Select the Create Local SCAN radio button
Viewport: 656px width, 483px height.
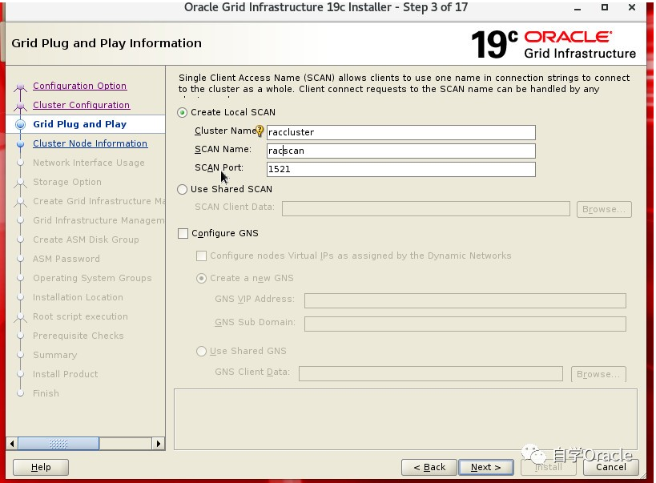(182, 113)
